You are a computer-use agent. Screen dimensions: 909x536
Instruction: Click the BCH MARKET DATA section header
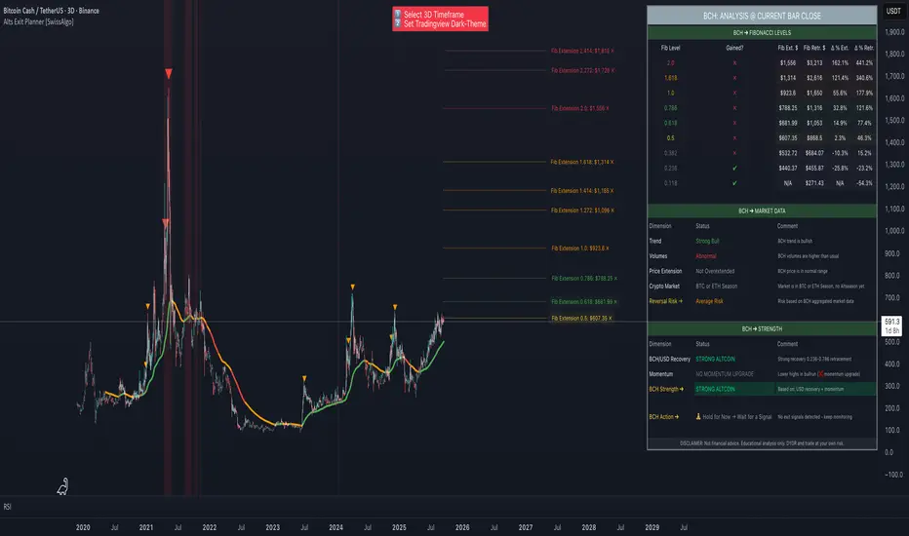(762, 211)
